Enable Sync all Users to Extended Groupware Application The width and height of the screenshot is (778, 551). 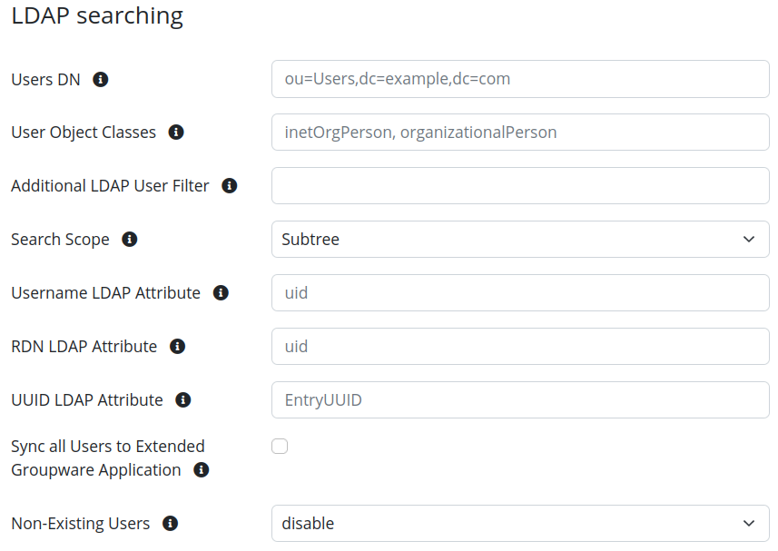click(x=280, y=446)
